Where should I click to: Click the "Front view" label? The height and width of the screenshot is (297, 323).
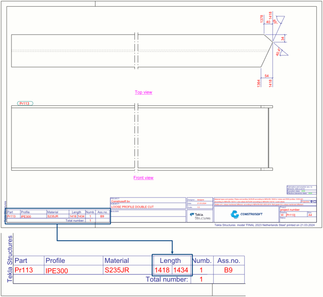143,177
